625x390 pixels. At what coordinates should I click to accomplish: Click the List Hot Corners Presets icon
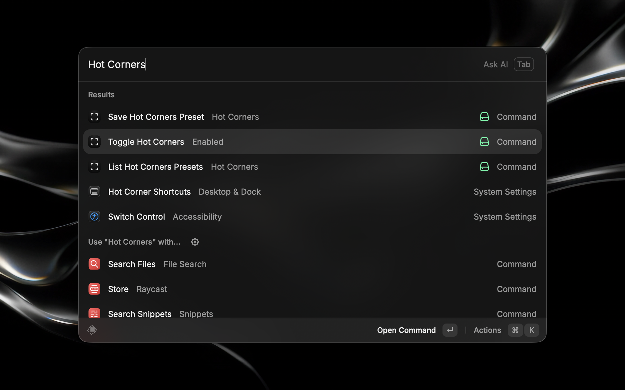tap(94, 167)
